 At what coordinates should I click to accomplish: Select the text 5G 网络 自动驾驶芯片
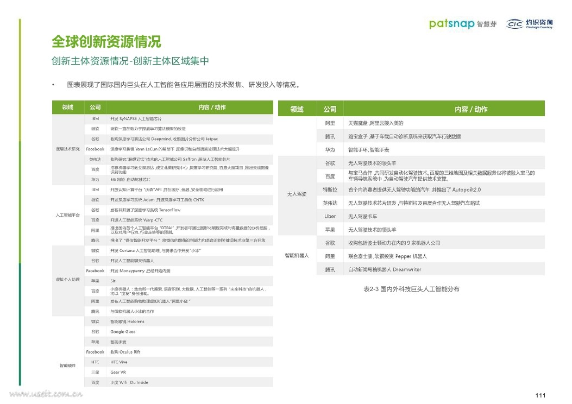click(130, 180)
